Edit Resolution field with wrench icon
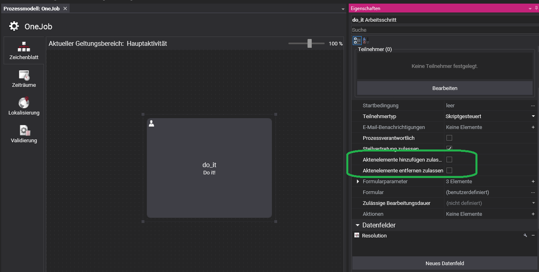This screenshot has width=539, height=272. point(525,235)
